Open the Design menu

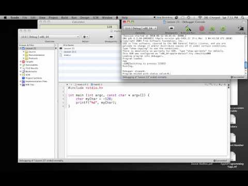(x=85, y=18)
